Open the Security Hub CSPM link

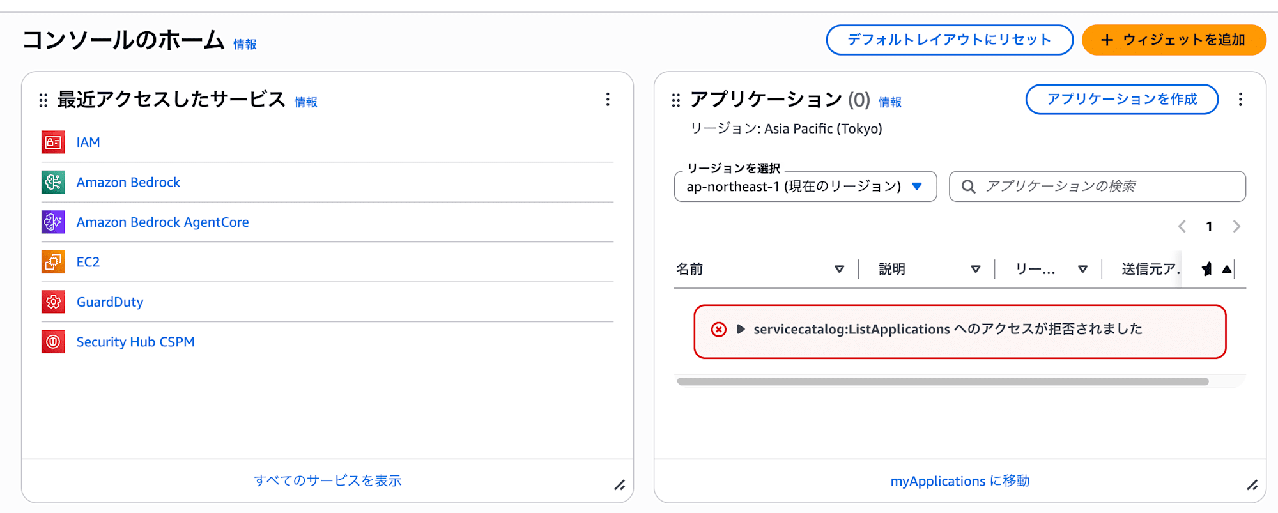pos(135,342)
